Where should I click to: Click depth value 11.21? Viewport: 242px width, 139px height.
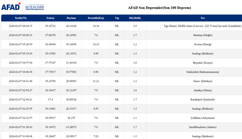point(96,81)
